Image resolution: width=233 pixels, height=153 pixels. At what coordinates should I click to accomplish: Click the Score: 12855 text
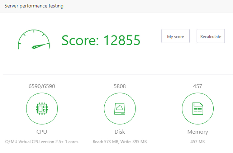[101, 40]
